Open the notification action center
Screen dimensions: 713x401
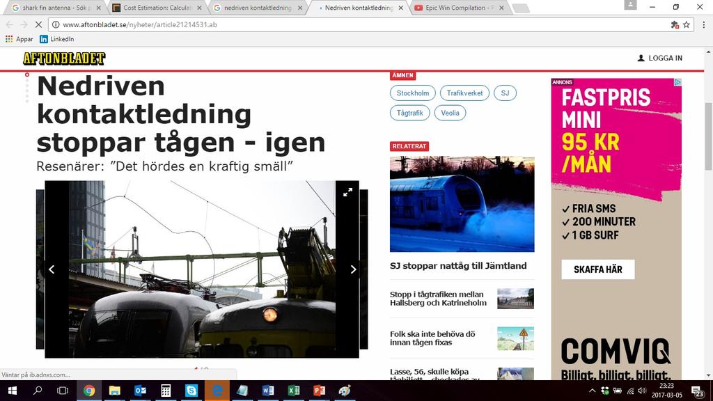(698, 391)
